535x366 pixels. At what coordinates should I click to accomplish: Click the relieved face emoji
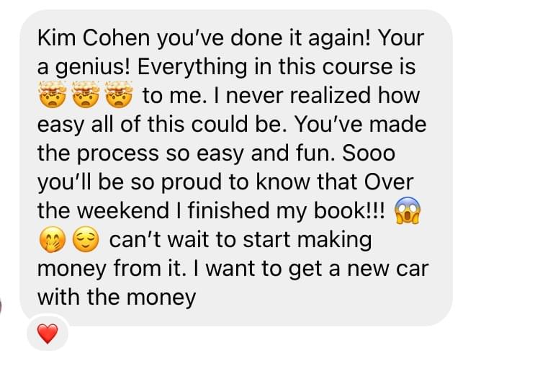coord(85,239)
